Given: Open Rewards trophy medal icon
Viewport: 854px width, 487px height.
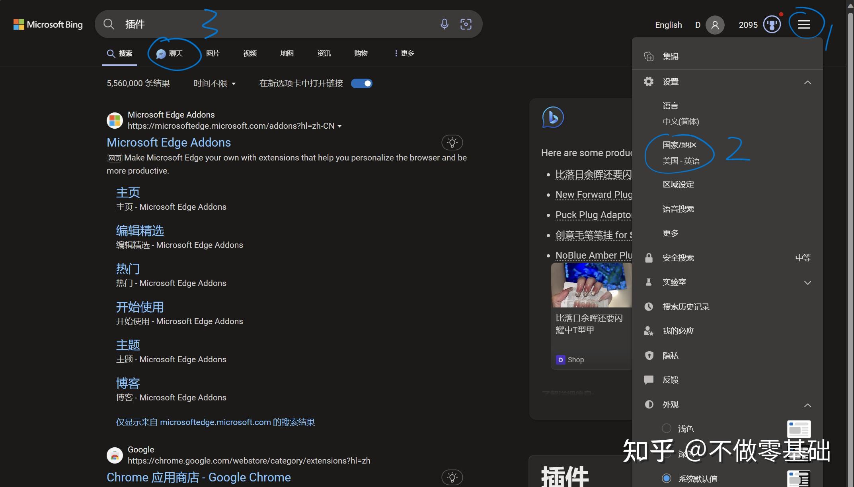Looking at the screenshot, I should click(772, 25).
